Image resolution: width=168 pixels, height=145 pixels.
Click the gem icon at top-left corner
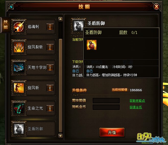click(x=11, y=7)
